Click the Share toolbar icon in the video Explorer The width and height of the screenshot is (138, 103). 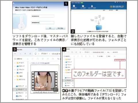pyautogui.click(x=48, y=59)
